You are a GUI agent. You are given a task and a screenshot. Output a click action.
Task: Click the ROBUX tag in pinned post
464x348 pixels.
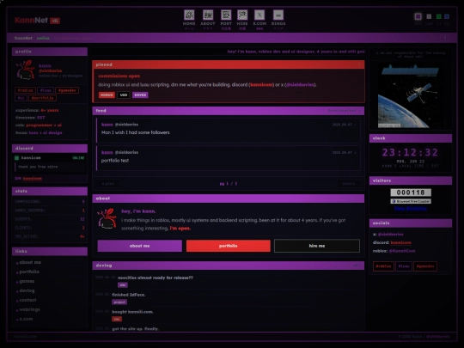(107, 95)
